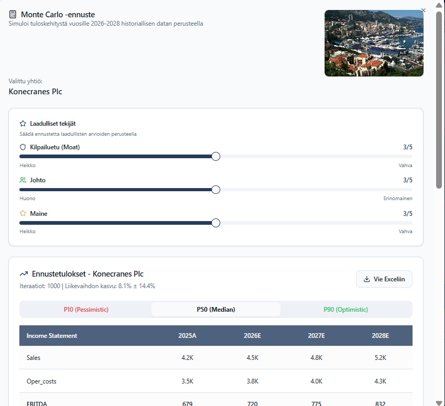Click the Johto slider handle

(216, 190)
